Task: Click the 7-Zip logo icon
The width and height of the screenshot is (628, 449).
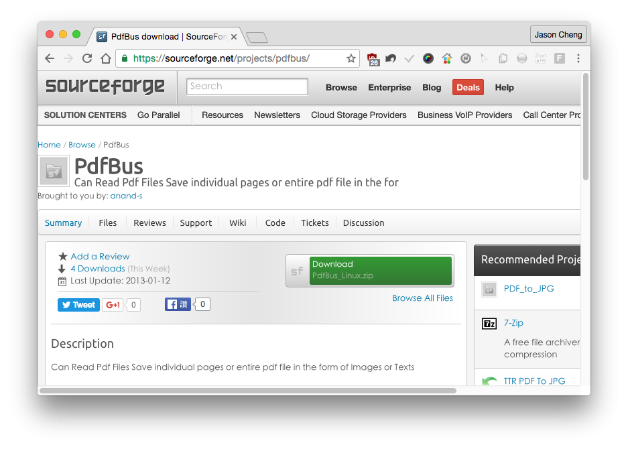Action: (489, 323)
